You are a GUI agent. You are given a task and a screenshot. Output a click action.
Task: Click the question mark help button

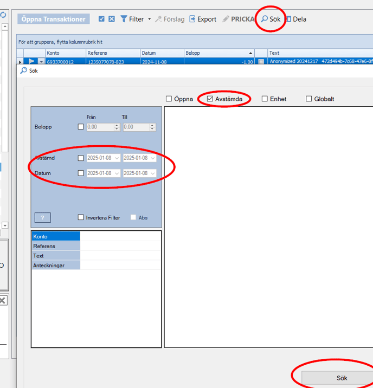point(43,217)
